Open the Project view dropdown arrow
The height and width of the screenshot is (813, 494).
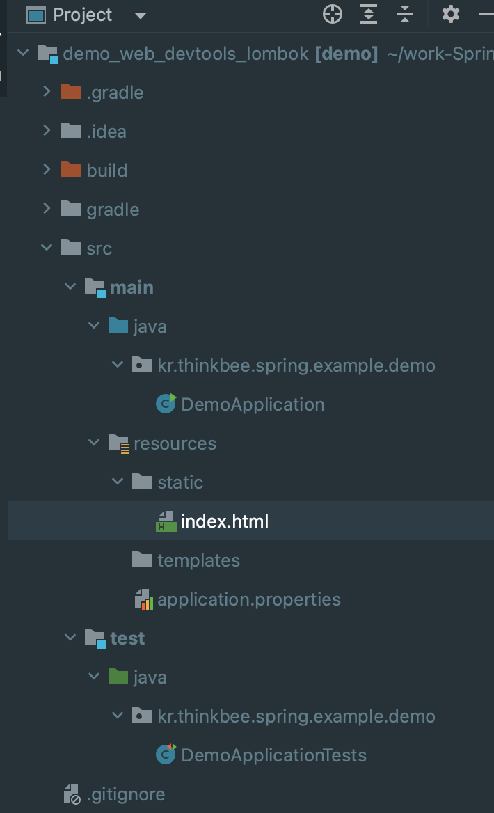click(x=140, y=15)
